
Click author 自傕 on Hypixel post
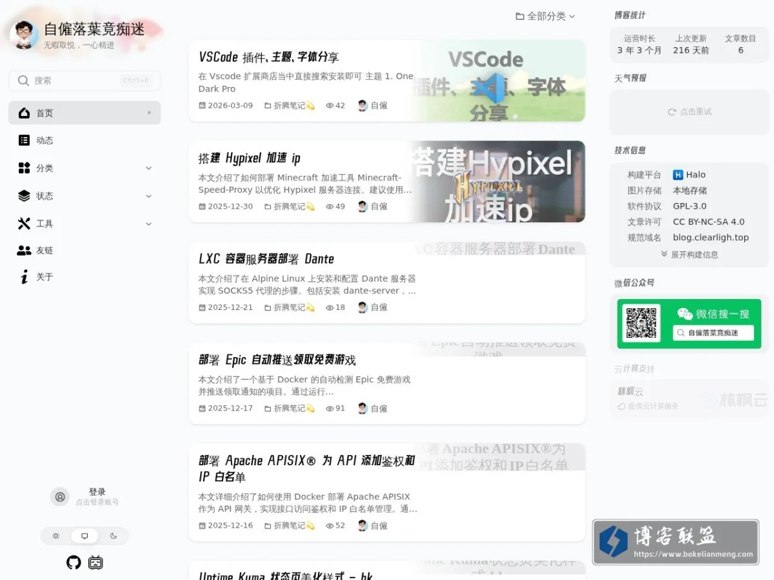pyautogui.click(x=373, y=207)
